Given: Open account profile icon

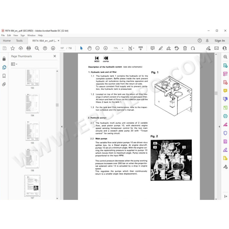Looking at the screenshot, I should point(225,48).
